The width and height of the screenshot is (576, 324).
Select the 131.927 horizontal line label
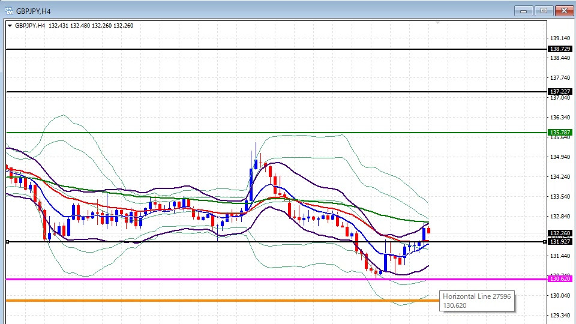pos(560,241)
